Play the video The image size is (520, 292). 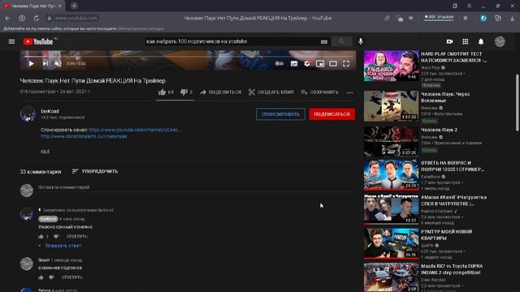tap(31, 63)
